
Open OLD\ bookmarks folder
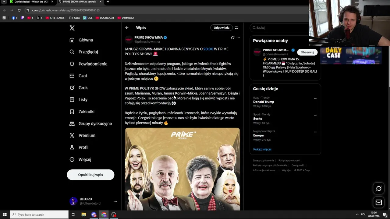click(x=75, y=18)
